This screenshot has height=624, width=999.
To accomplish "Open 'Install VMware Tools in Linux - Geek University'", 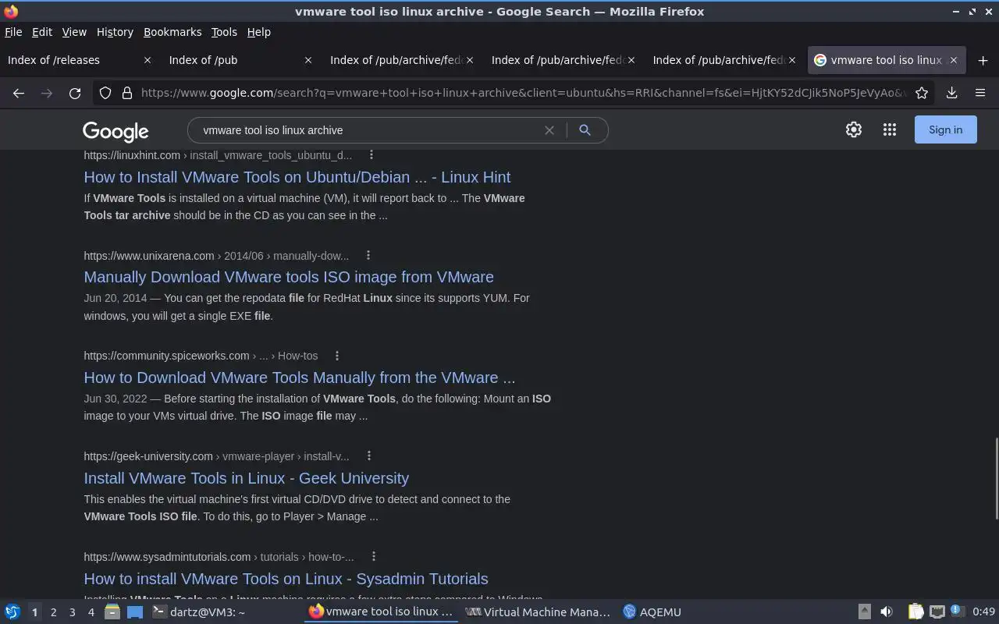I will click(x=247, y=478).
